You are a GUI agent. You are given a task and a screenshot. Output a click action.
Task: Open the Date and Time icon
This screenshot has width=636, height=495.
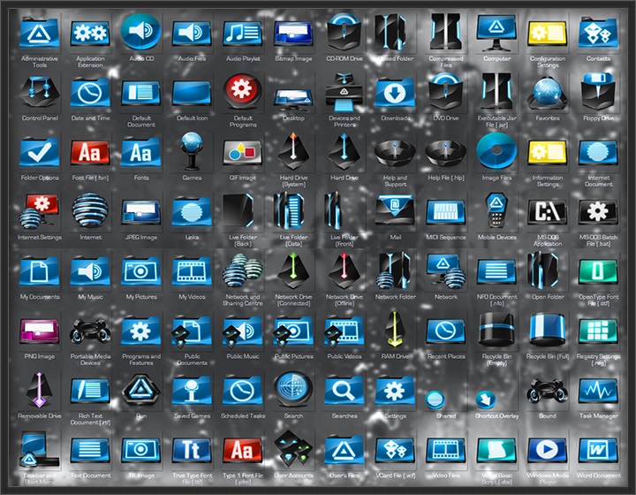click(x=89, y=92)
